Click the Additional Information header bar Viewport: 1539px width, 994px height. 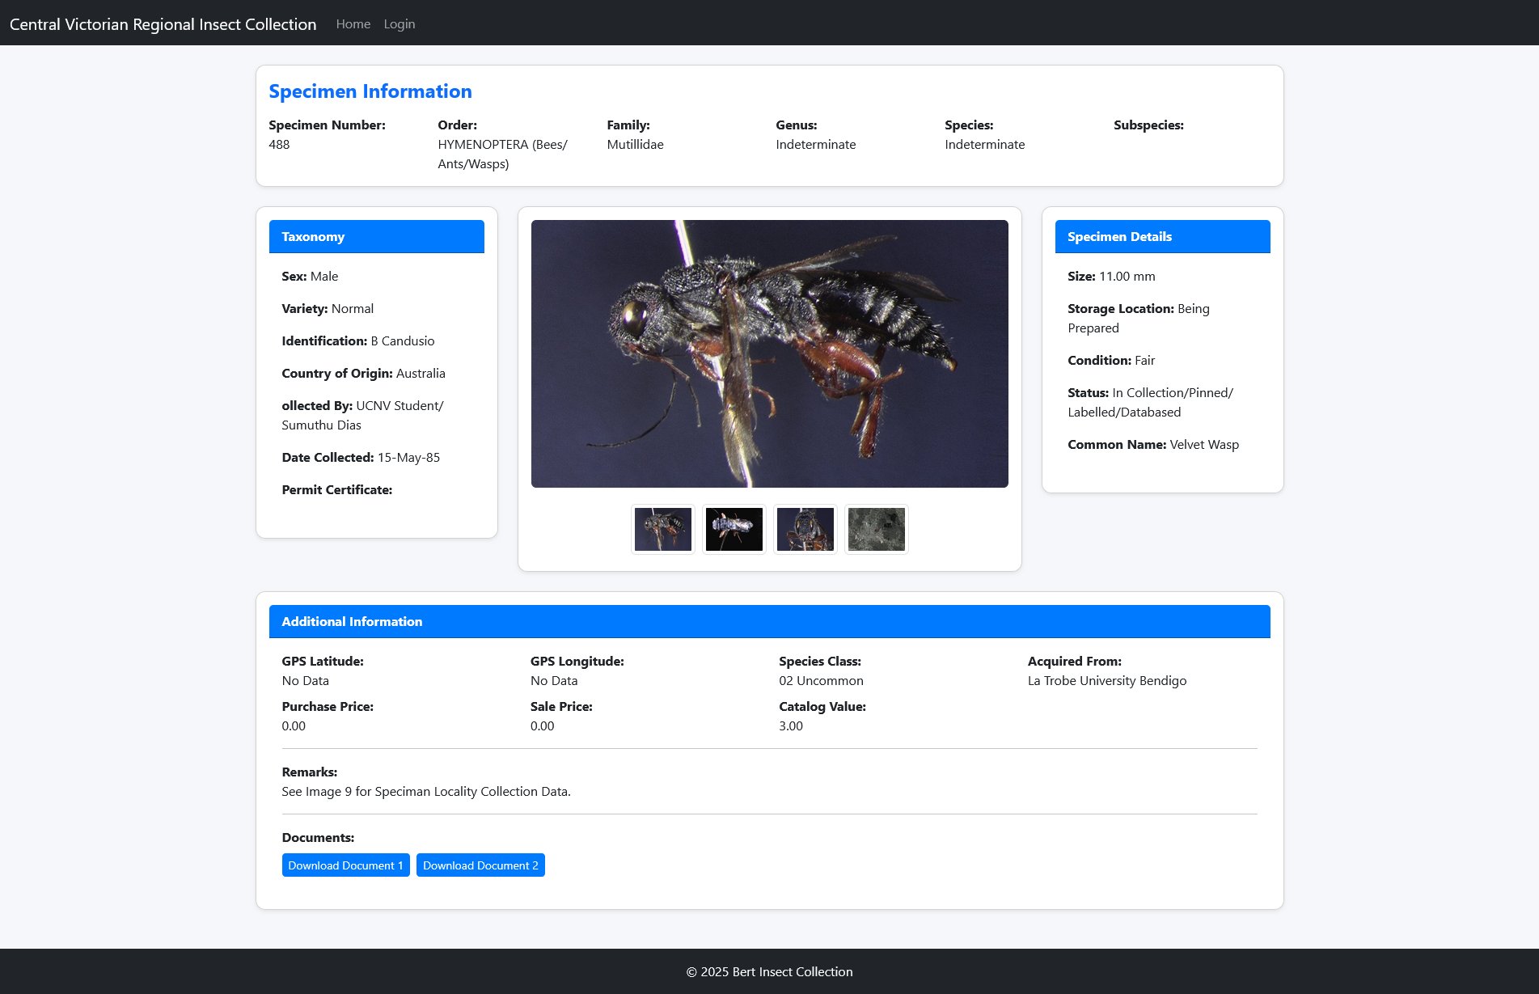point(769,622)
